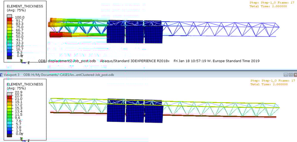297x142 pixels.
Task: Click upper viewport Total Time 2.000000 text
Action: 268,6
